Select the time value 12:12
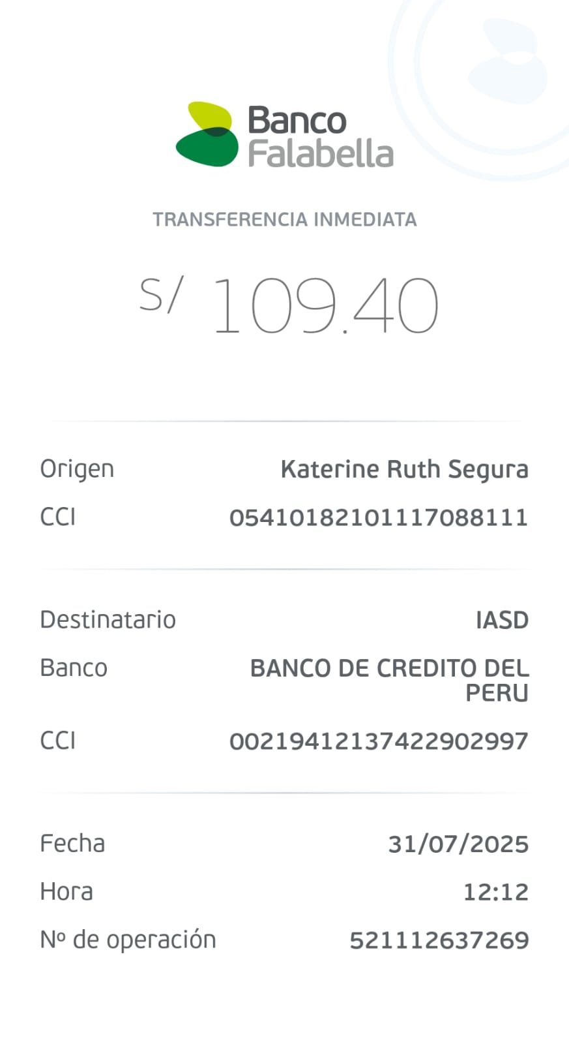Image resolution: width=569 pixels, height=1044 pixels. pos(495,892)
